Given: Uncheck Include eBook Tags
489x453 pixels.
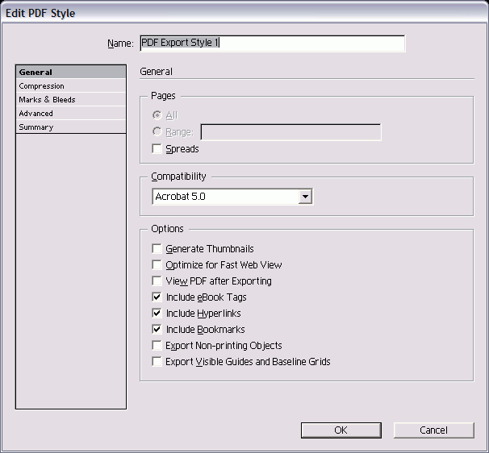Looking at the screenshot, I should coord(157,297).
